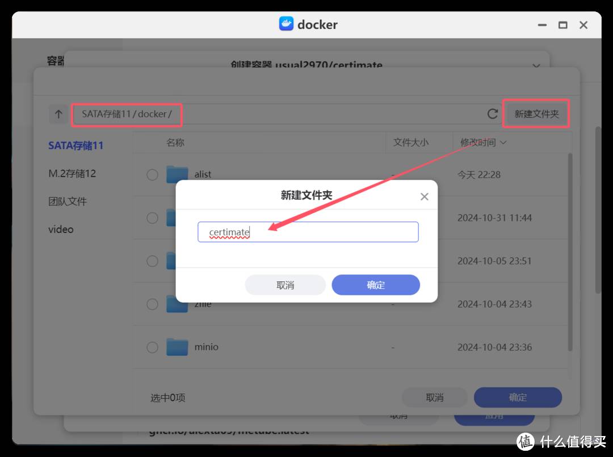Click the alist folder name

(x=203, y=174)
